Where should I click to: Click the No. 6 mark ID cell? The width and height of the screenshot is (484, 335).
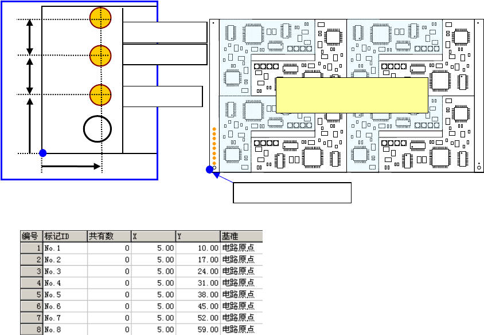[x=65, y=306]
